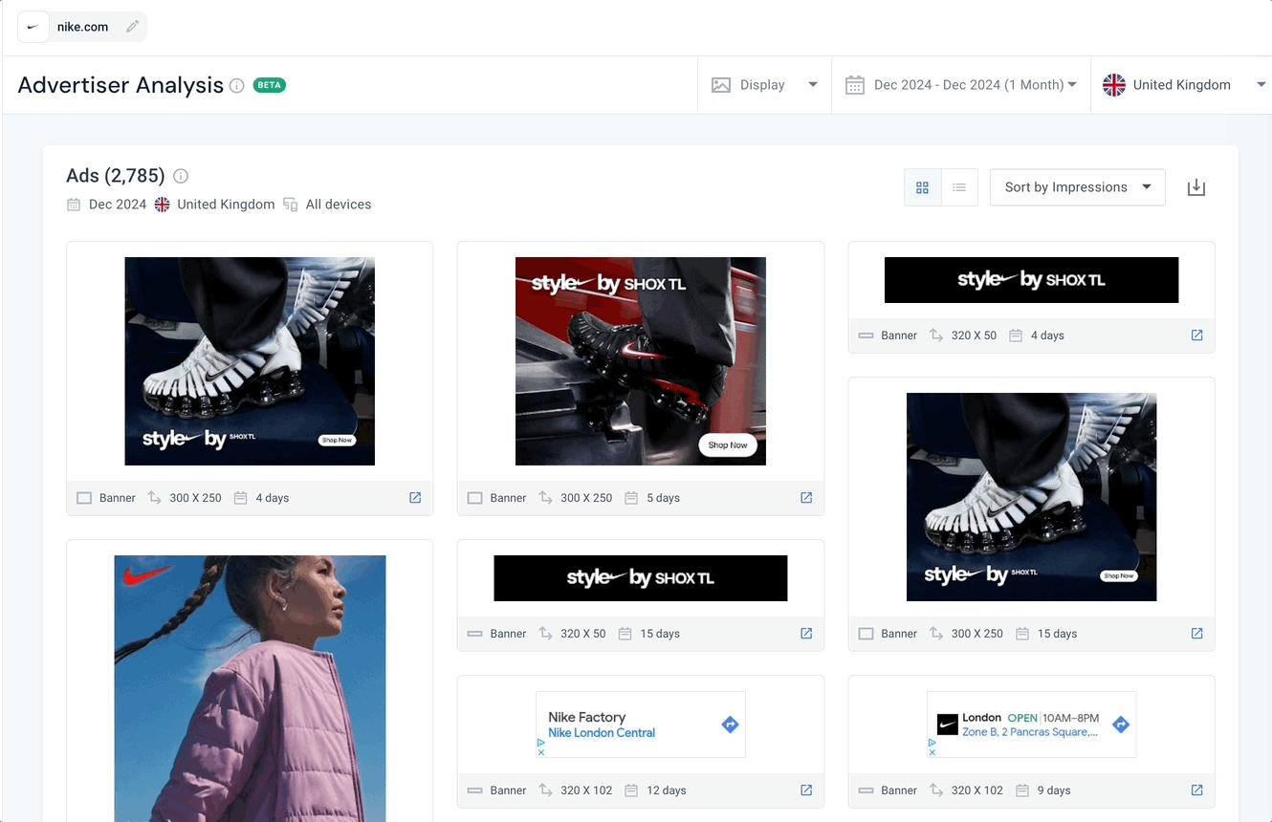Open external link for 9 days London ad
The width and height of the screenshot is (1272, 822).
pos(1196,790)
